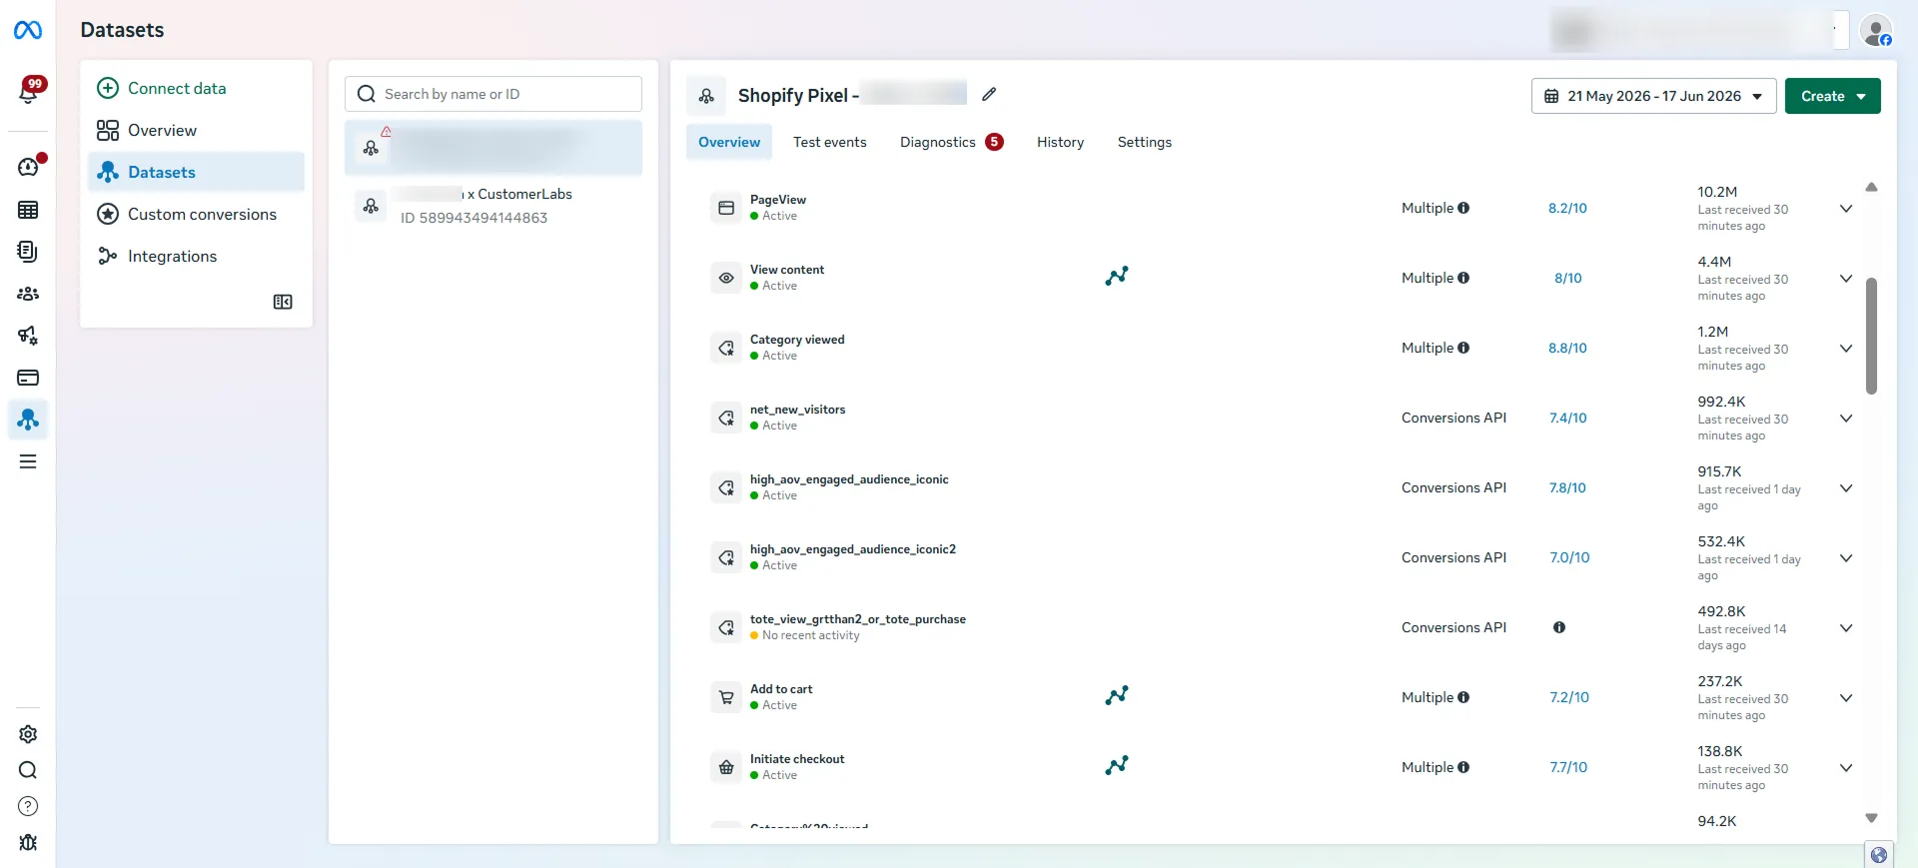This screenshot has width=1918, height=868.
Task: Open the date range dropdown
Action: pyautogui.click(x=1653, y=96)
